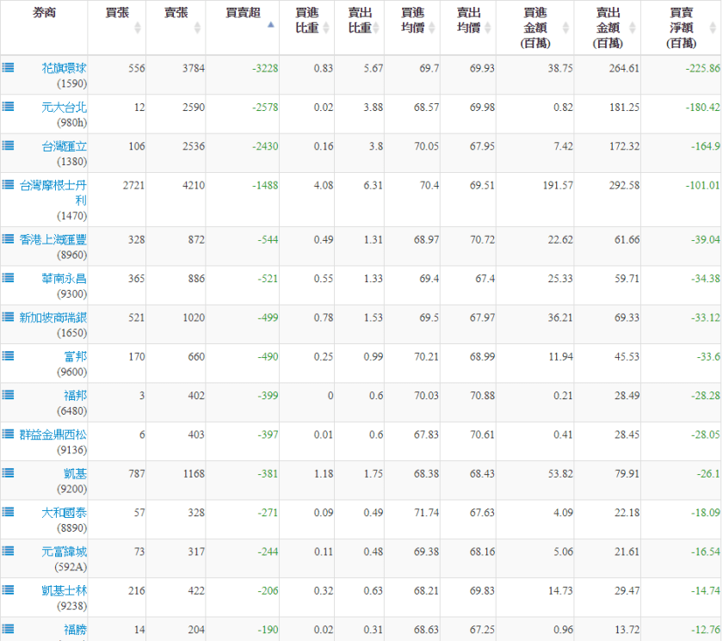Viewport: 723px width, 641px height.
Task: Click the 券商 column header
Action: [x=44, y=13]
